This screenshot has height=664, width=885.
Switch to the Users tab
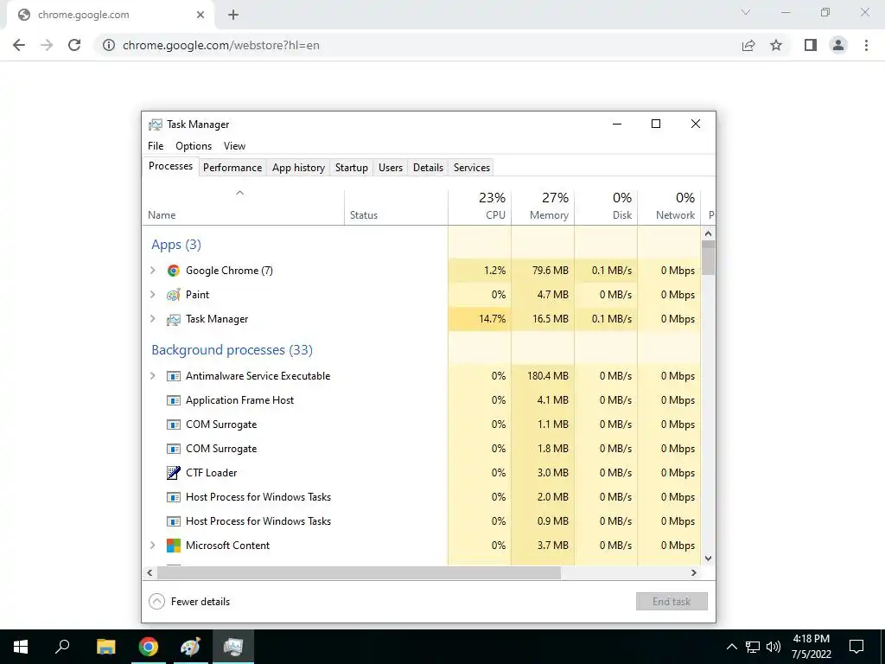(x=391, y=168)
